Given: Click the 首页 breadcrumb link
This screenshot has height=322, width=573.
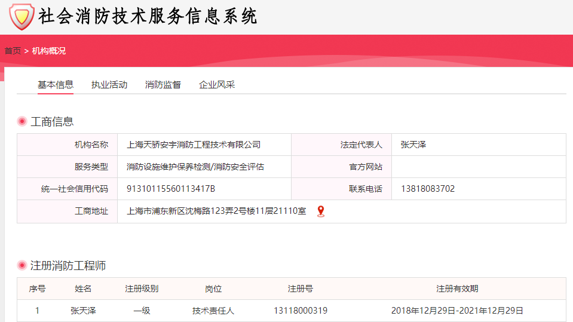Looking at the screenshot, I should pos(13,51).
